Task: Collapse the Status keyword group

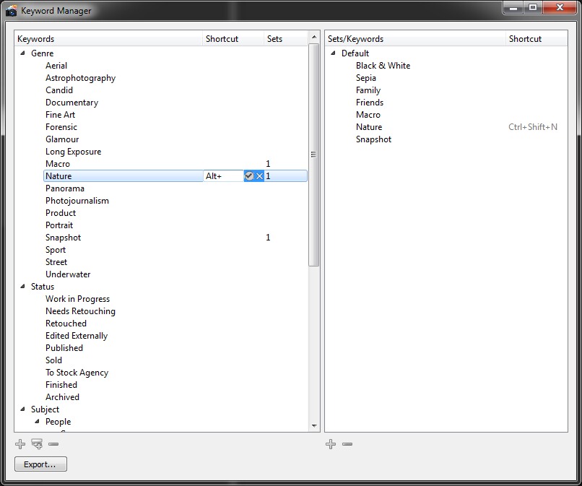Action: [x=22, y=286]
